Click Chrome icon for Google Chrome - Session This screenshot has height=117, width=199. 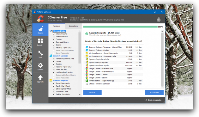[87, 77]
